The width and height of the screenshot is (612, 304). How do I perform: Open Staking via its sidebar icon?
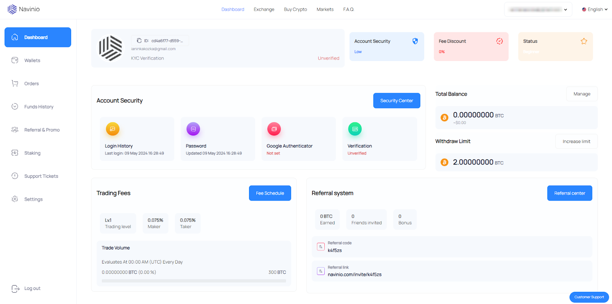tap(15, 153)
